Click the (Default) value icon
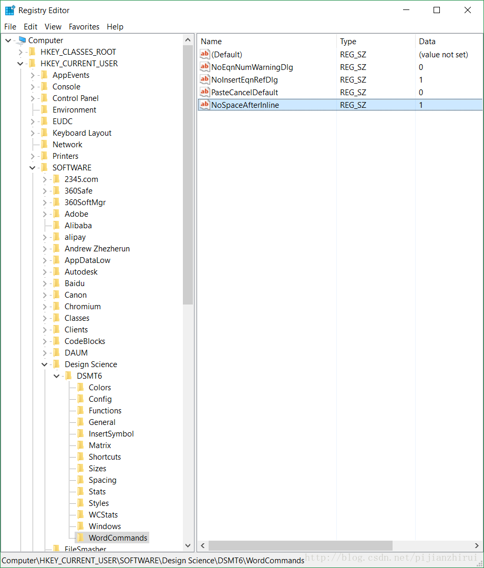 [x=204, y=54]
